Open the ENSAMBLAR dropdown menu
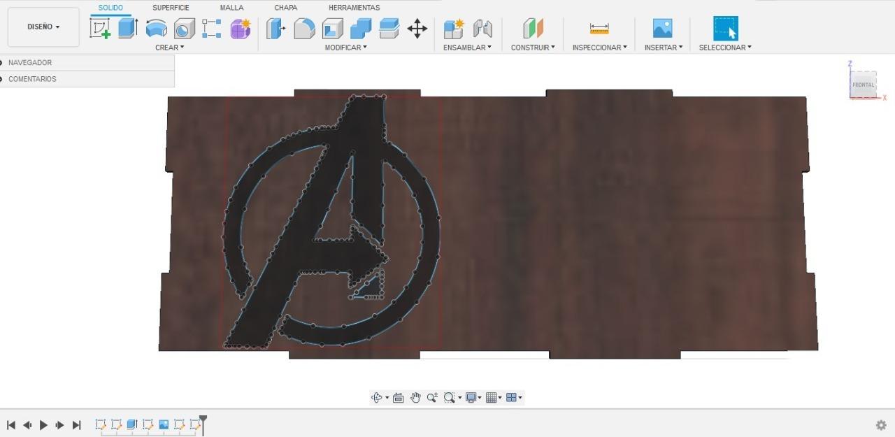Screen dimensions: 895x437 click(x=467, y=48)
